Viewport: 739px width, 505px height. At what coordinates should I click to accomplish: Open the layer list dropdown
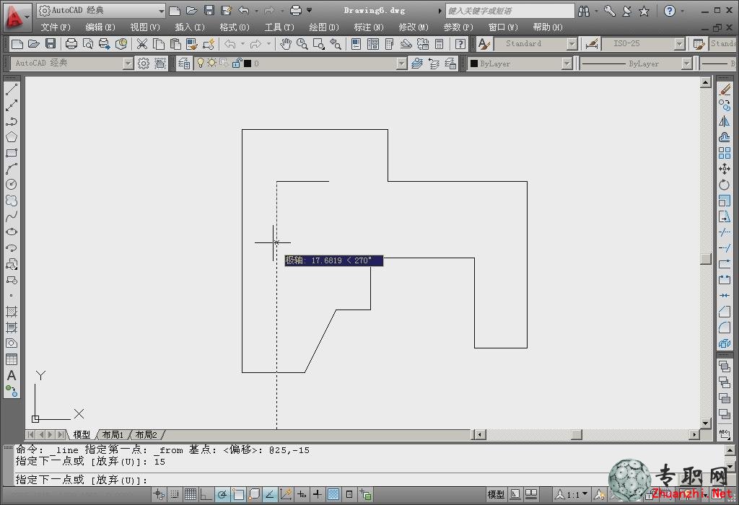tap(401, 63)
